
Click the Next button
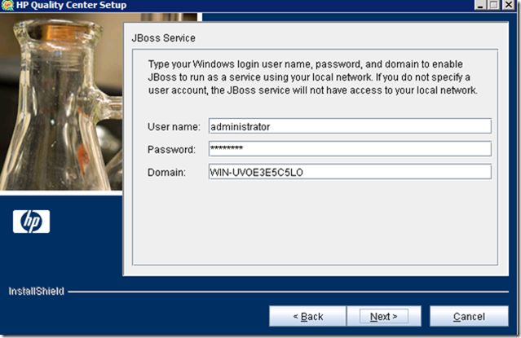(384, 316)
